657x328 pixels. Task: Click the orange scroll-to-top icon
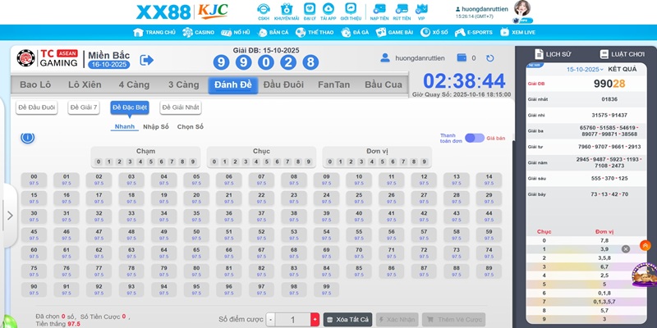click(x=646, y=245)
